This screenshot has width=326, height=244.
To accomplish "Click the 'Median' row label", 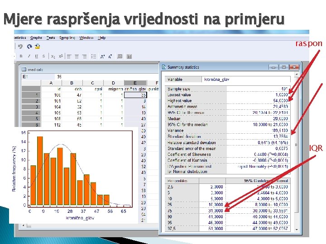I will point(174,119).
